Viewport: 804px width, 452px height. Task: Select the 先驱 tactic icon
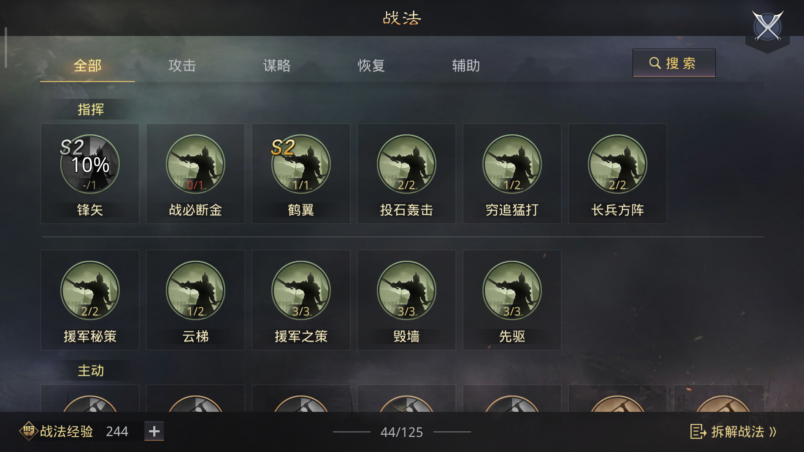coord(512,290)
